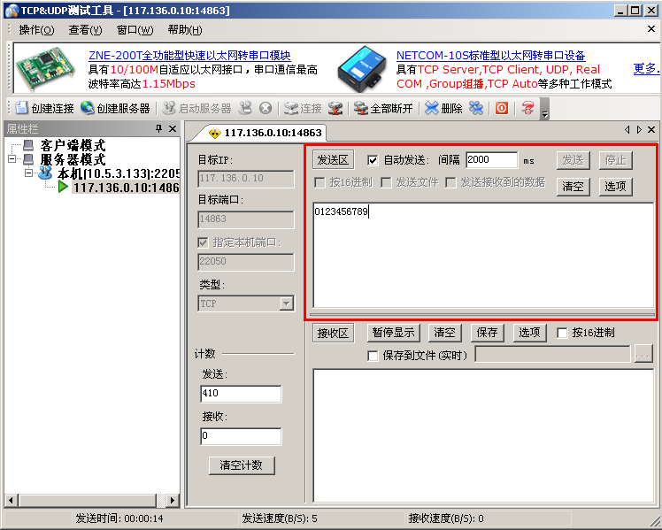
Task: Click the send text box containing 0123456789
Action: pos(483,255)
